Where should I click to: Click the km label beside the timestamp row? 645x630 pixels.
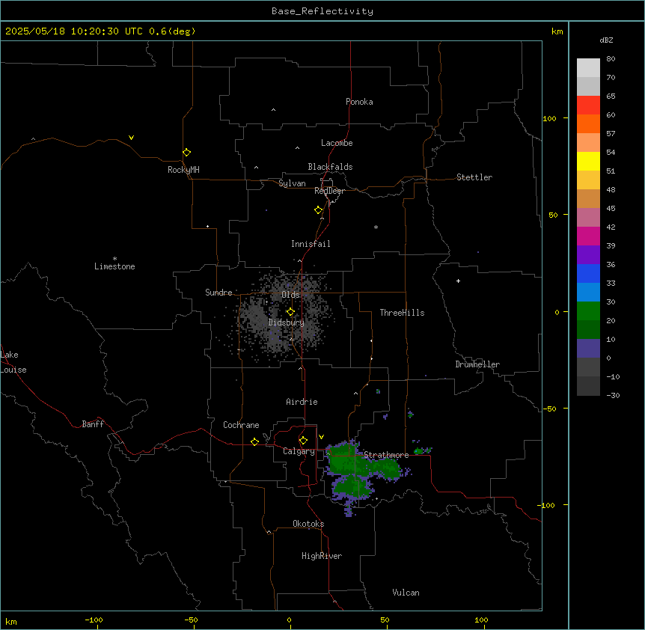click(x=557, y=31)
